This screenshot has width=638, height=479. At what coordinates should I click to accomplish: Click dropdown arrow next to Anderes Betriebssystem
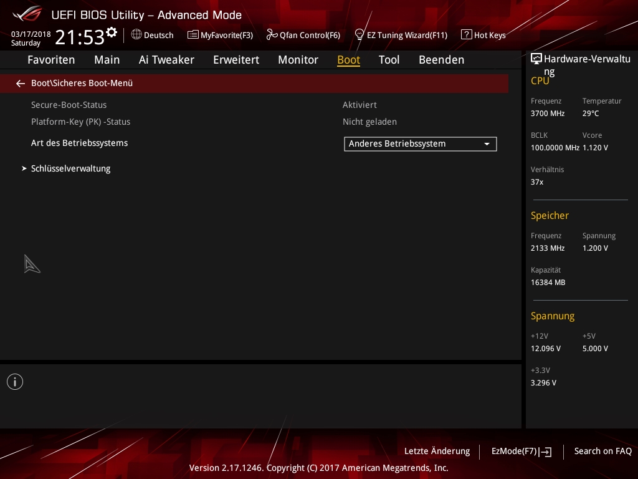[487, 144]
